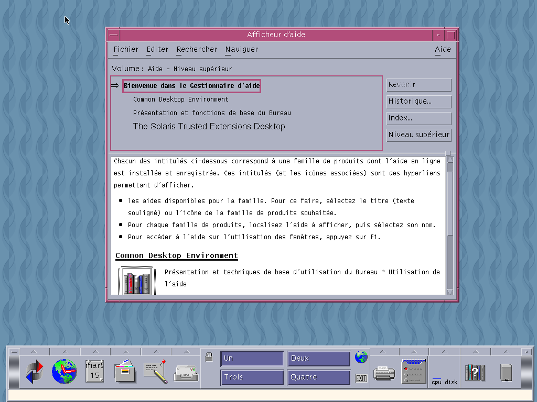Expand subpanel arrow above cpu disk meter
The image size is (537, 402).
445,352
